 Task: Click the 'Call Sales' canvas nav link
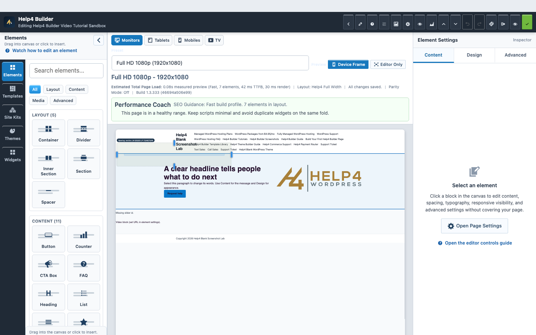[x=213, y=150]
